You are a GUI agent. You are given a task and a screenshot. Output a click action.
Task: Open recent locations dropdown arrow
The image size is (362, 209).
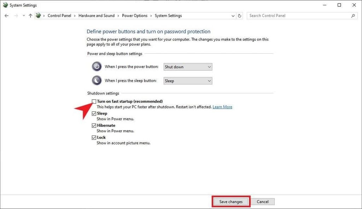point(24,16)
